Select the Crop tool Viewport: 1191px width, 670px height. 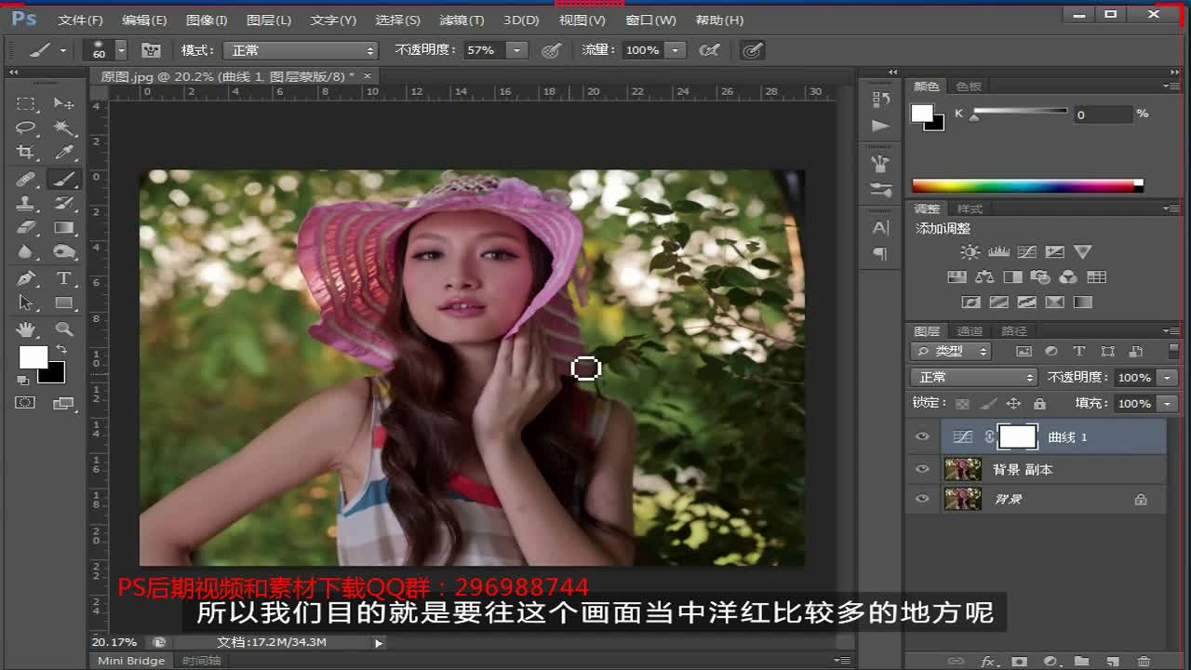[x=25, y=154]
